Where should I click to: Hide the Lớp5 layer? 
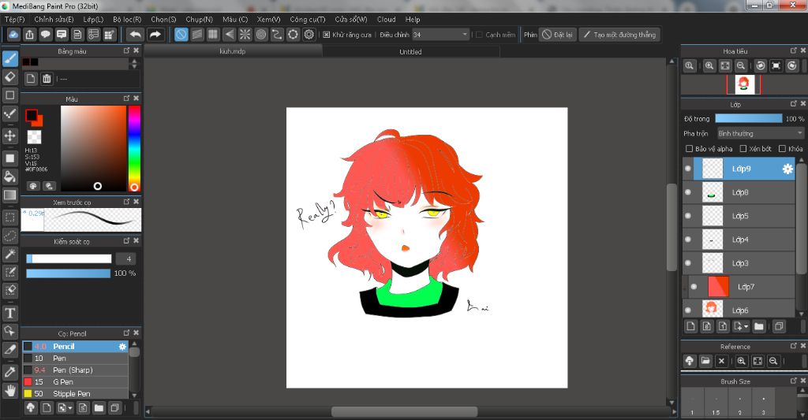tap(688, 216)
